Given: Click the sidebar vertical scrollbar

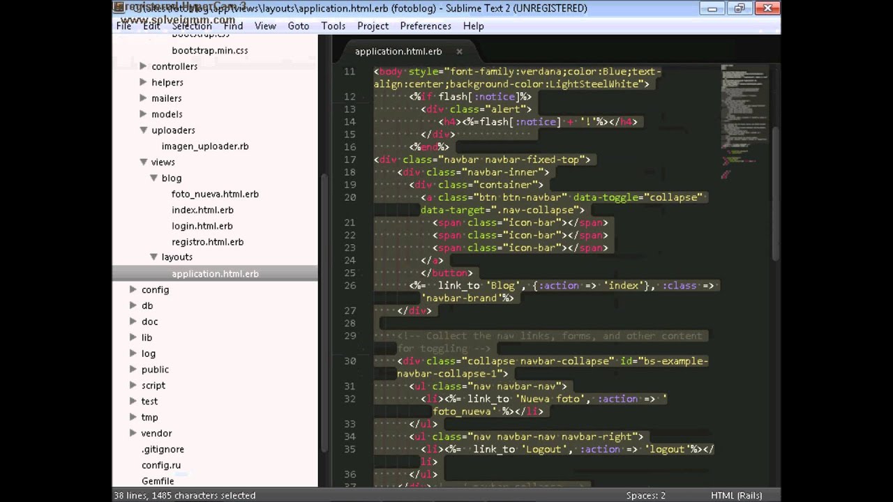Looking at the screenshot, I should pyautogui.click(x=323, y=312).
